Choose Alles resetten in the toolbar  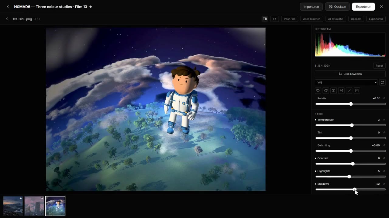312,19
